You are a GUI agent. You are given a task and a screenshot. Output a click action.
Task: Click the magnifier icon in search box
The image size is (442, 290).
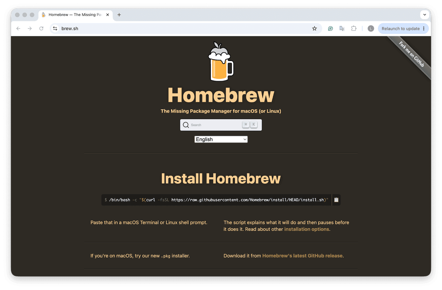point(186,125)
